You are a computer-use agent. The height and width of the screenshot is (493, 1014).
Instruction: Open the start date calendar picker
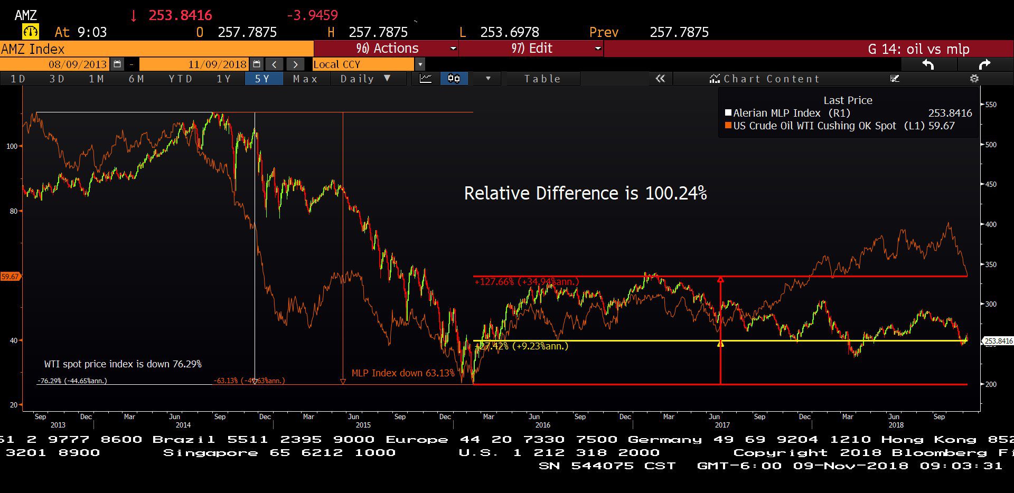(x=117, y=64)
